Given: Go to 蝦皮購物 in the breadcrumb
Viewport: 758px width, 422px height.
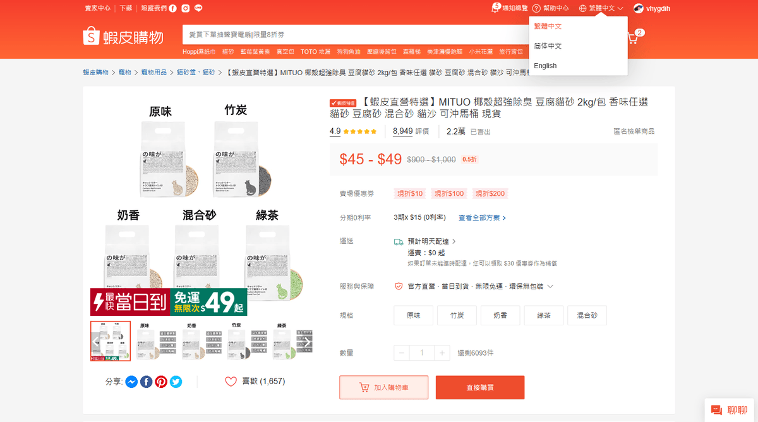Looking at the screenshot, I should [95, 73].
